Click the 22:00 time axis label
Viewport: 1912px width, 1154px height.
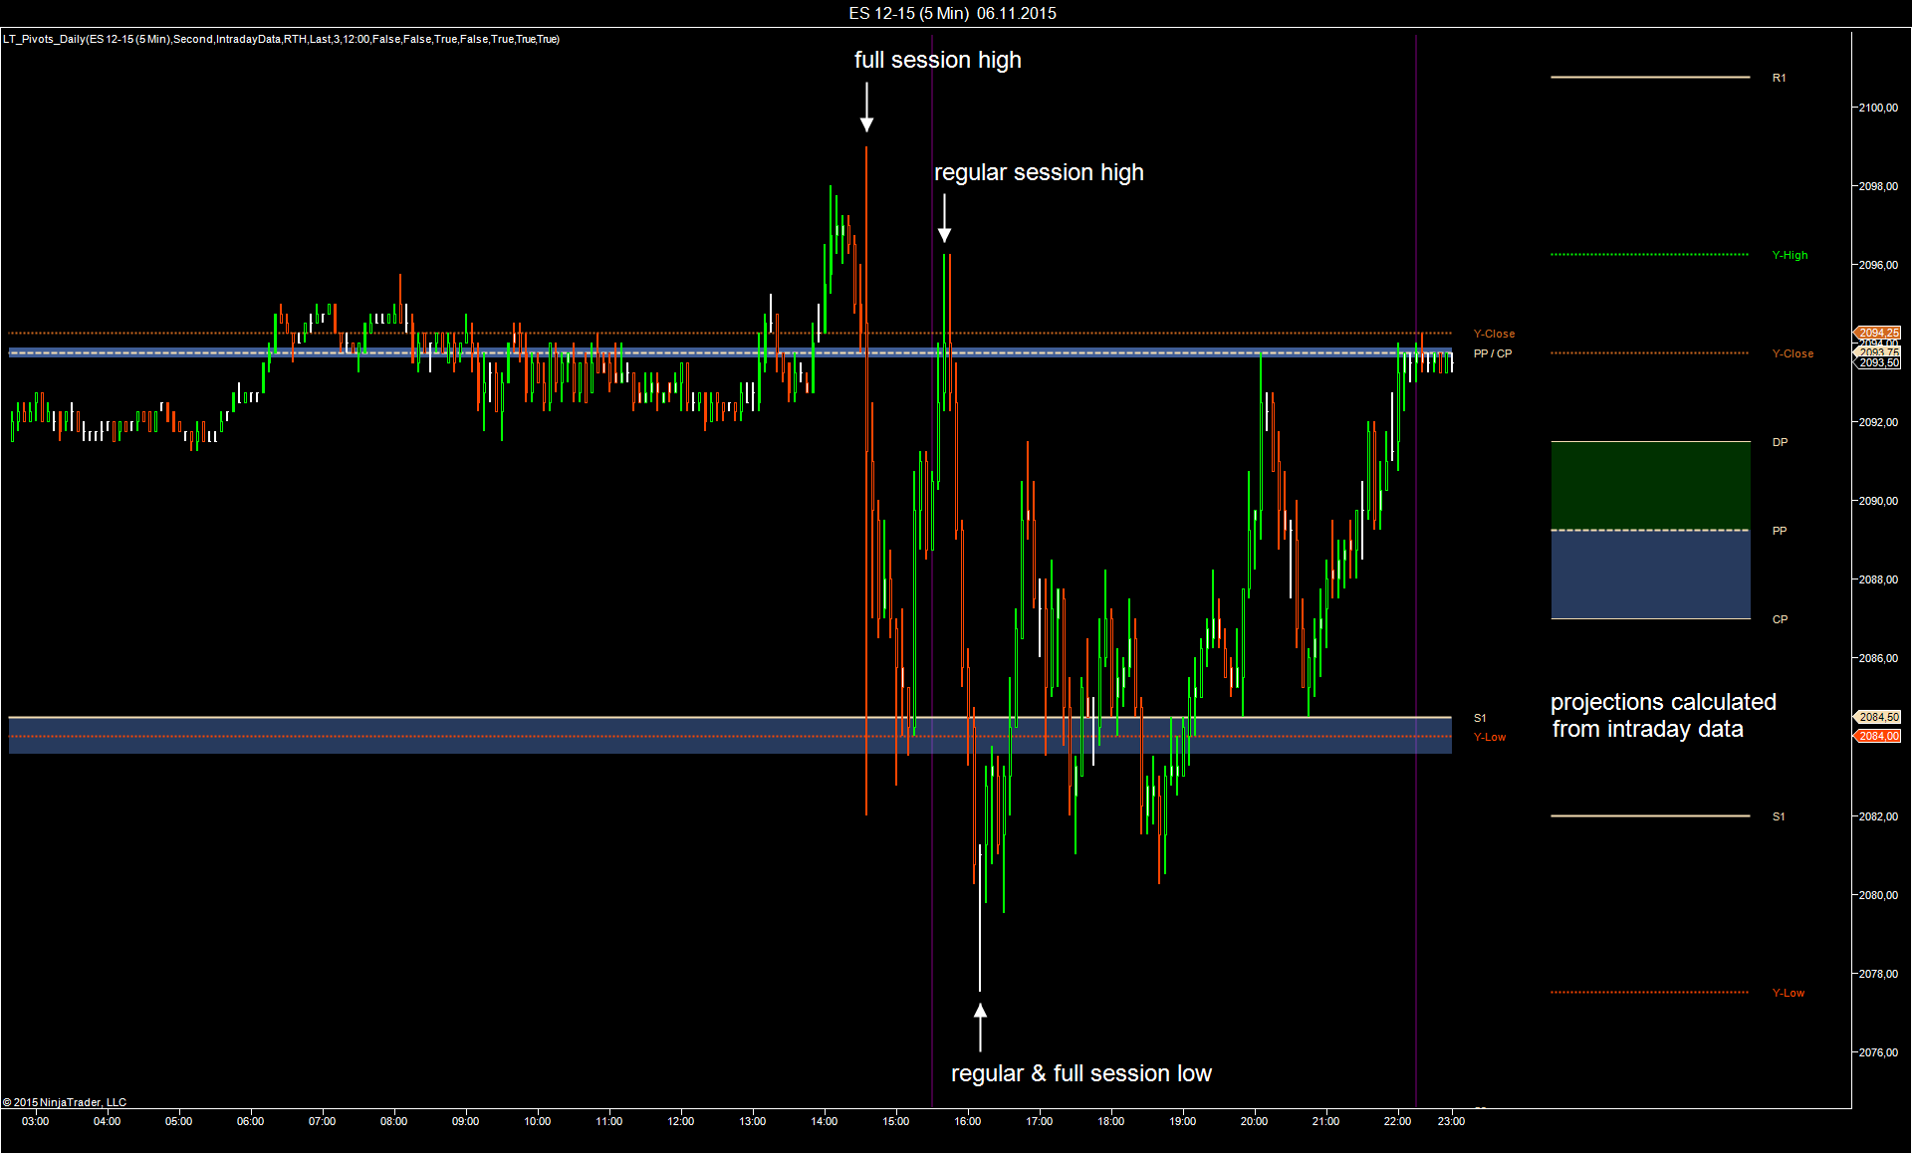click(x=1397, y=1121)
